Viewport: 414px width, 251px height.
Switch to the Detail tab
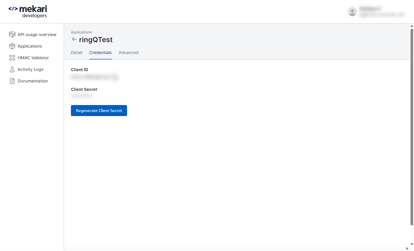(x=77, y=53)
